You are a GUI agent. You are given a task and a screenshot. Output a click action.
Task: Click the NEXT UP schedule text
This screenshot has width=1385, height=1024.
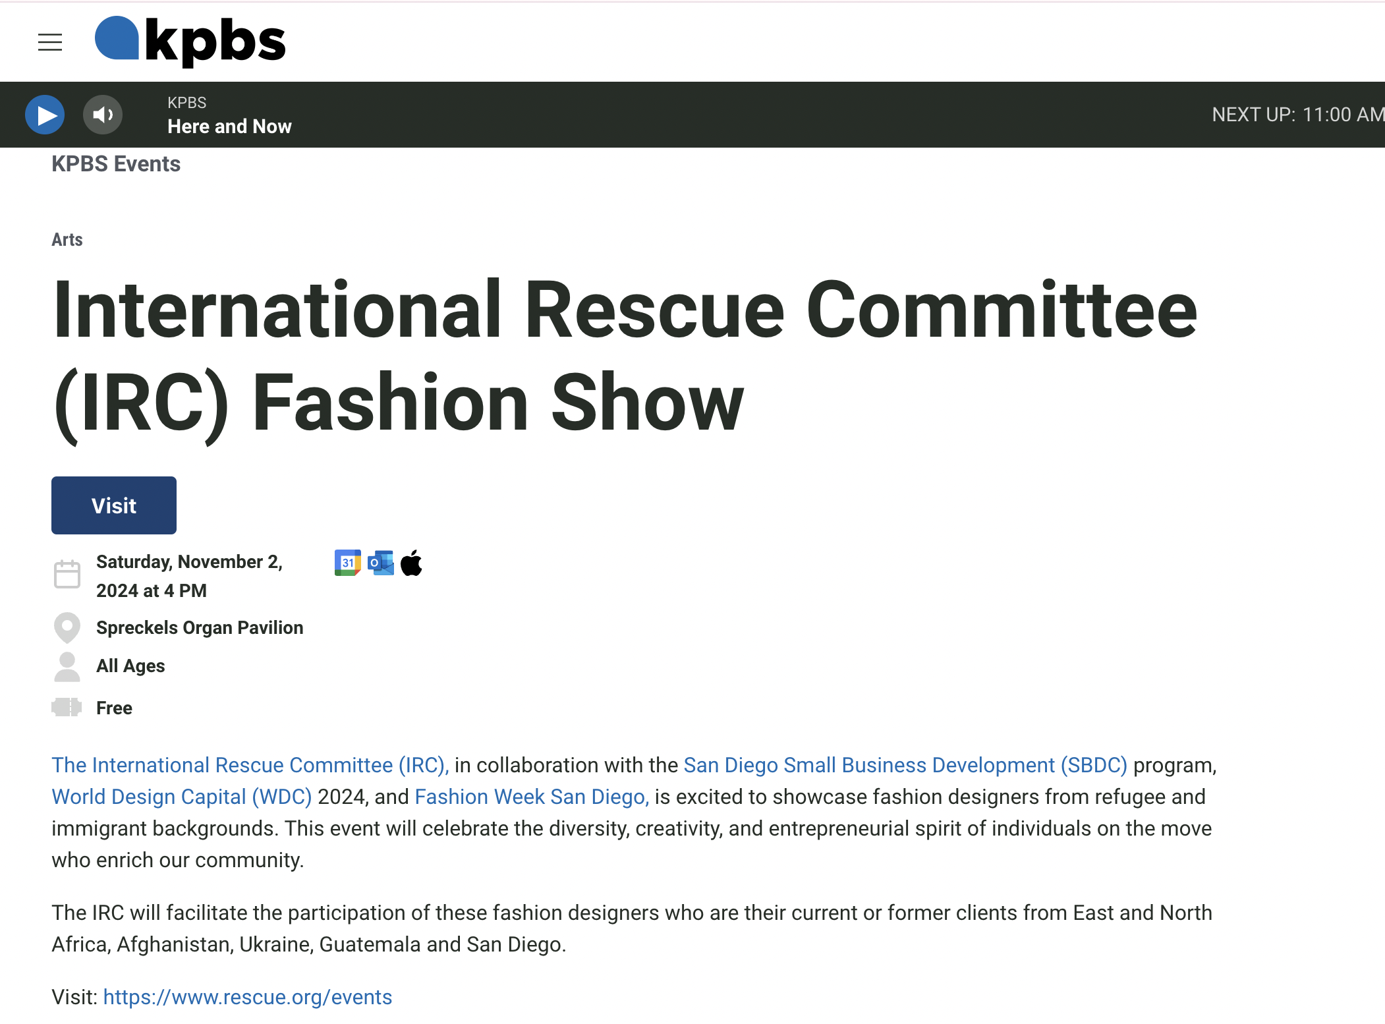coord(1297,115)
